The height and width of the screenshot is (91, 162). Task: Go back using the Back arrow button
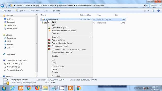pos(2,6)
